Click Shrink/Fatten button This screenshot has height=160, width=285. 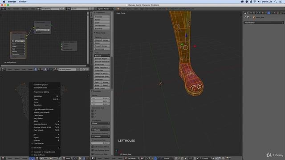[102, 26]
